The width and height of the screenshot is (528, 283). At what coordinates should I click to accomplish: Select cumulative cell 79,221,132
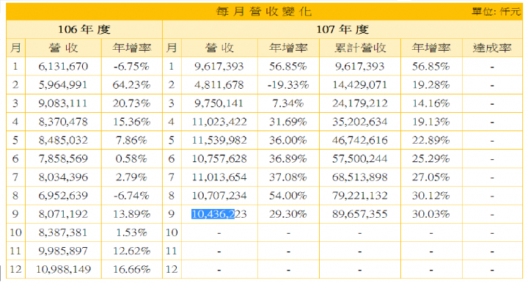pos(360,196)
